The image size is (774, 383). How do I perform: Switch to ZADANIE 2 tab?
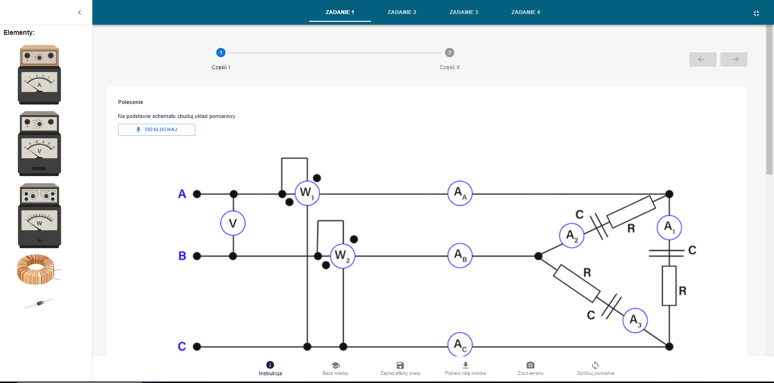(402, 12)
